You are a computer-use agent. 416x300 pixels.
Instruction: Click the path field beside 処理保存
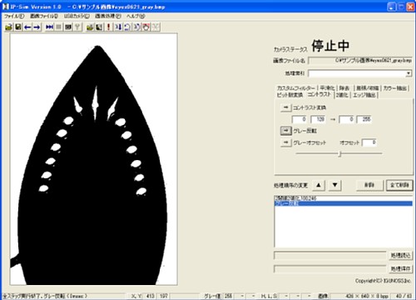(330, 269)
